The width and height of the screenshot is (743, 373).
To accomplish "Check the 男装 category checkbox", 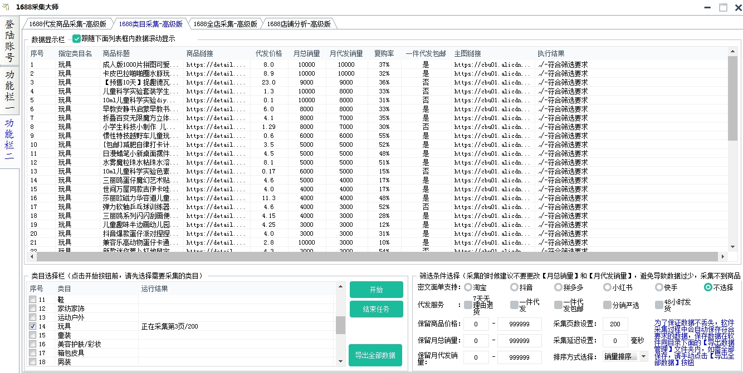I will pyautogui.click(x=33, y=362).
